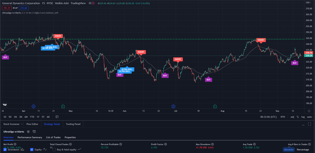Toggle percent scale mode
This screenshot has height=153, width=315.
pyautogui.click(x=298, y=117)
